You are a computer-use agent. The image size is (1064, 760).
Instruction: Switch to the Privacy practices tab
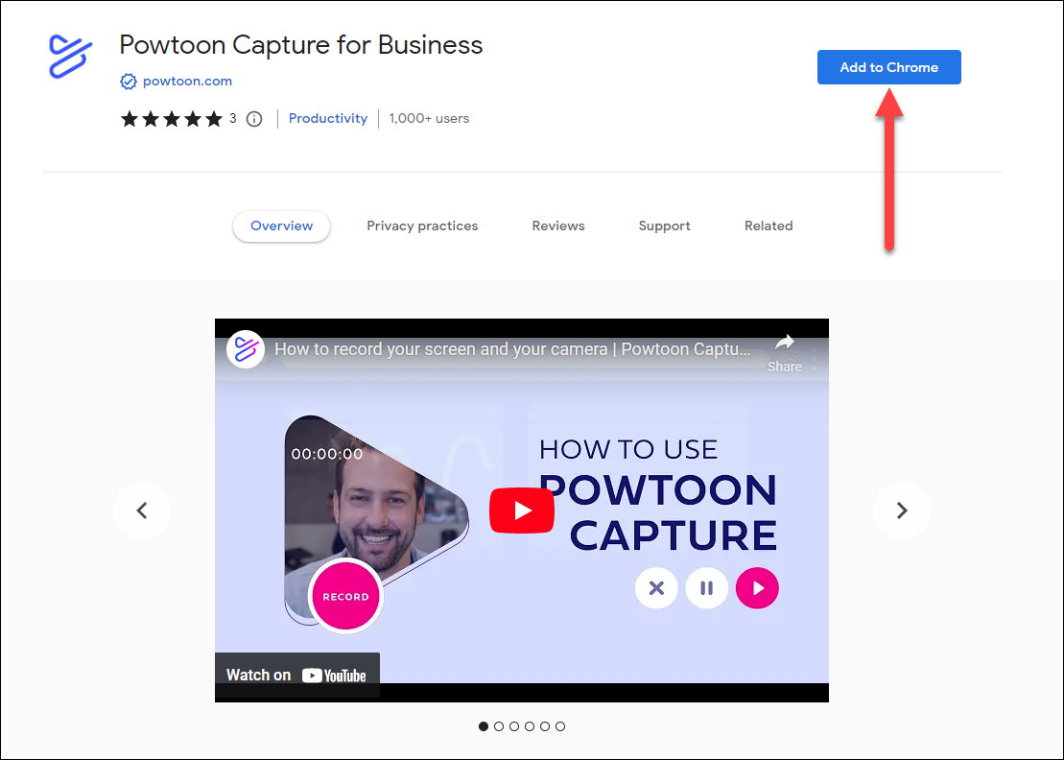422,226
